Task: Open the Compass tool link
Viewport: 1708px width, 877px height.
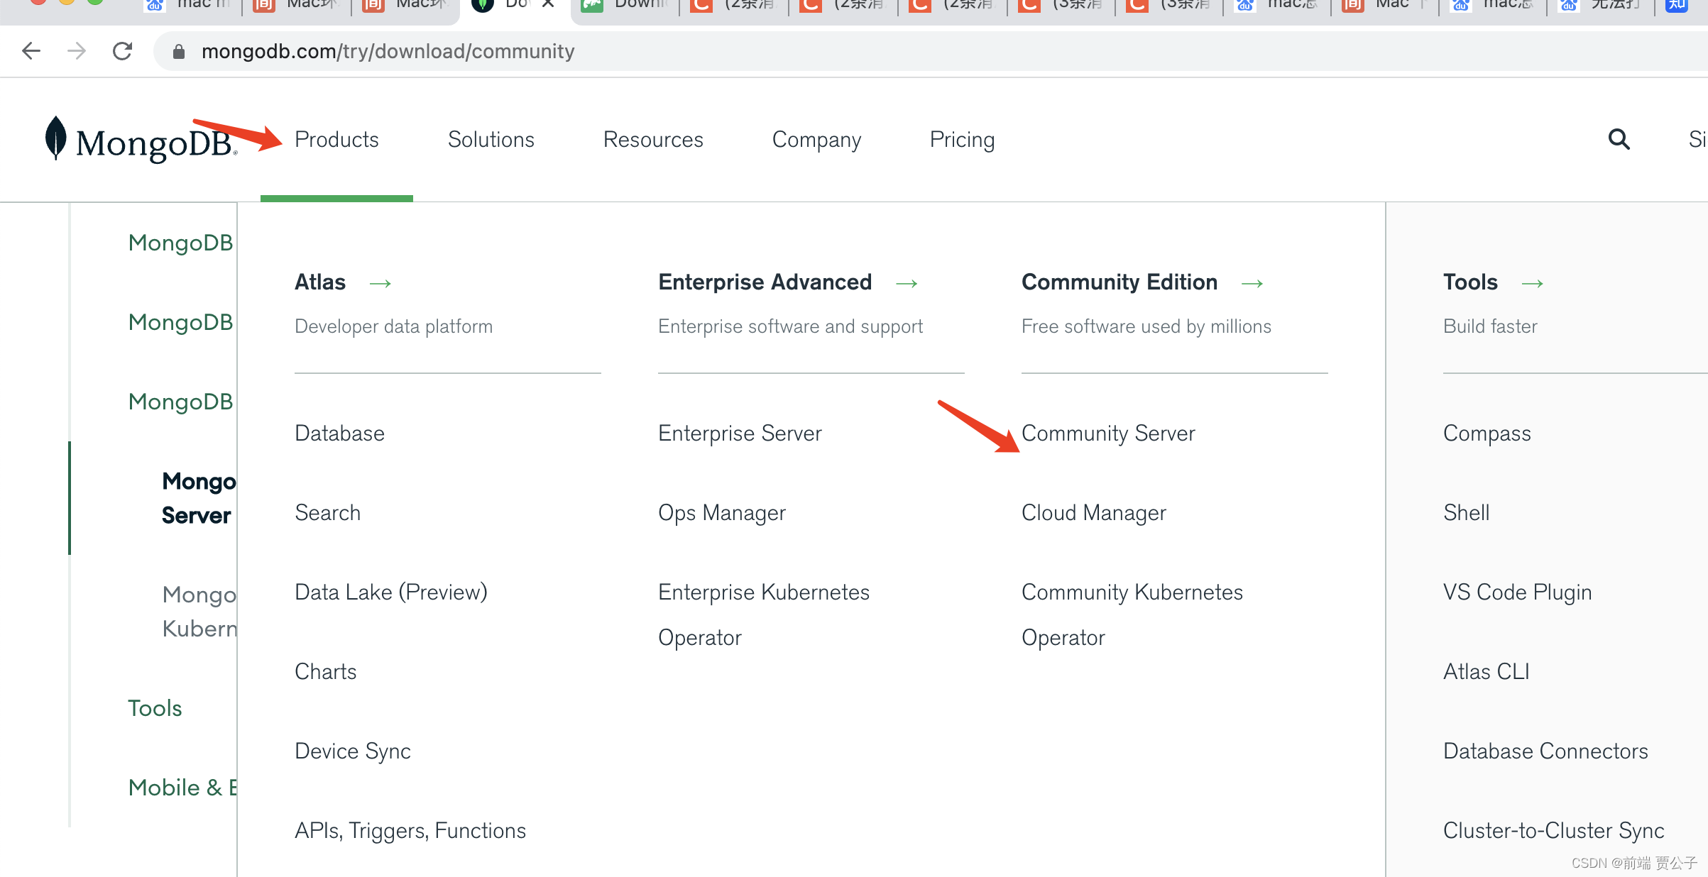Action: tap(1487, 433)
